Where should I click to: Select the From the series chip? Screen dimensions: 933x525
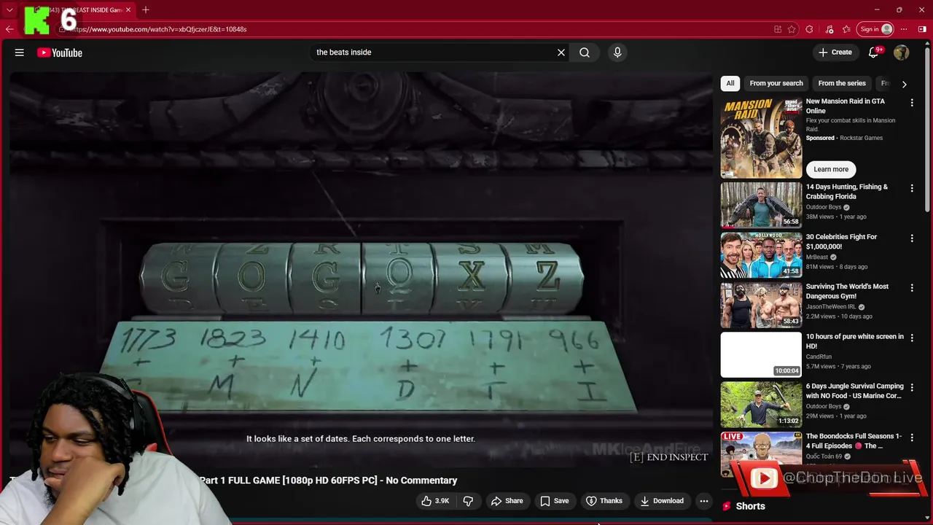pyautogui.click(x=842, y=83)
